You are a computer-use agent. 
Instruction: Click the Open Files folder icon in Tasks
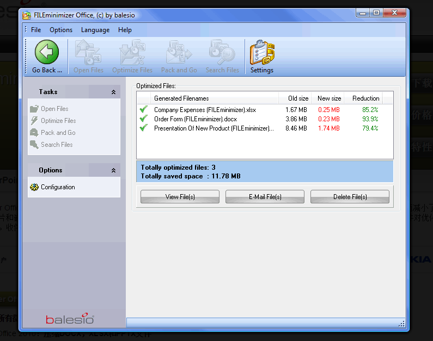point(34,109)
